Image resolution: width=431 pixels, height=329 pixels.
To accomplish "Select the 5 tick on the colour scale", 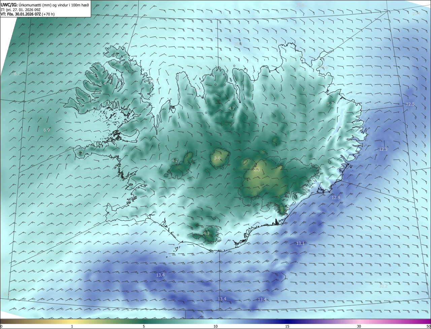I will click(144, 326).
